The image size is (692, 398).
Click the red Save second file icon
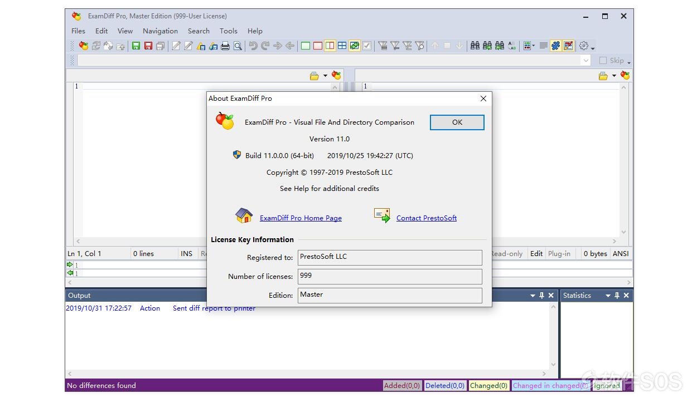click(x=148, y=46)
